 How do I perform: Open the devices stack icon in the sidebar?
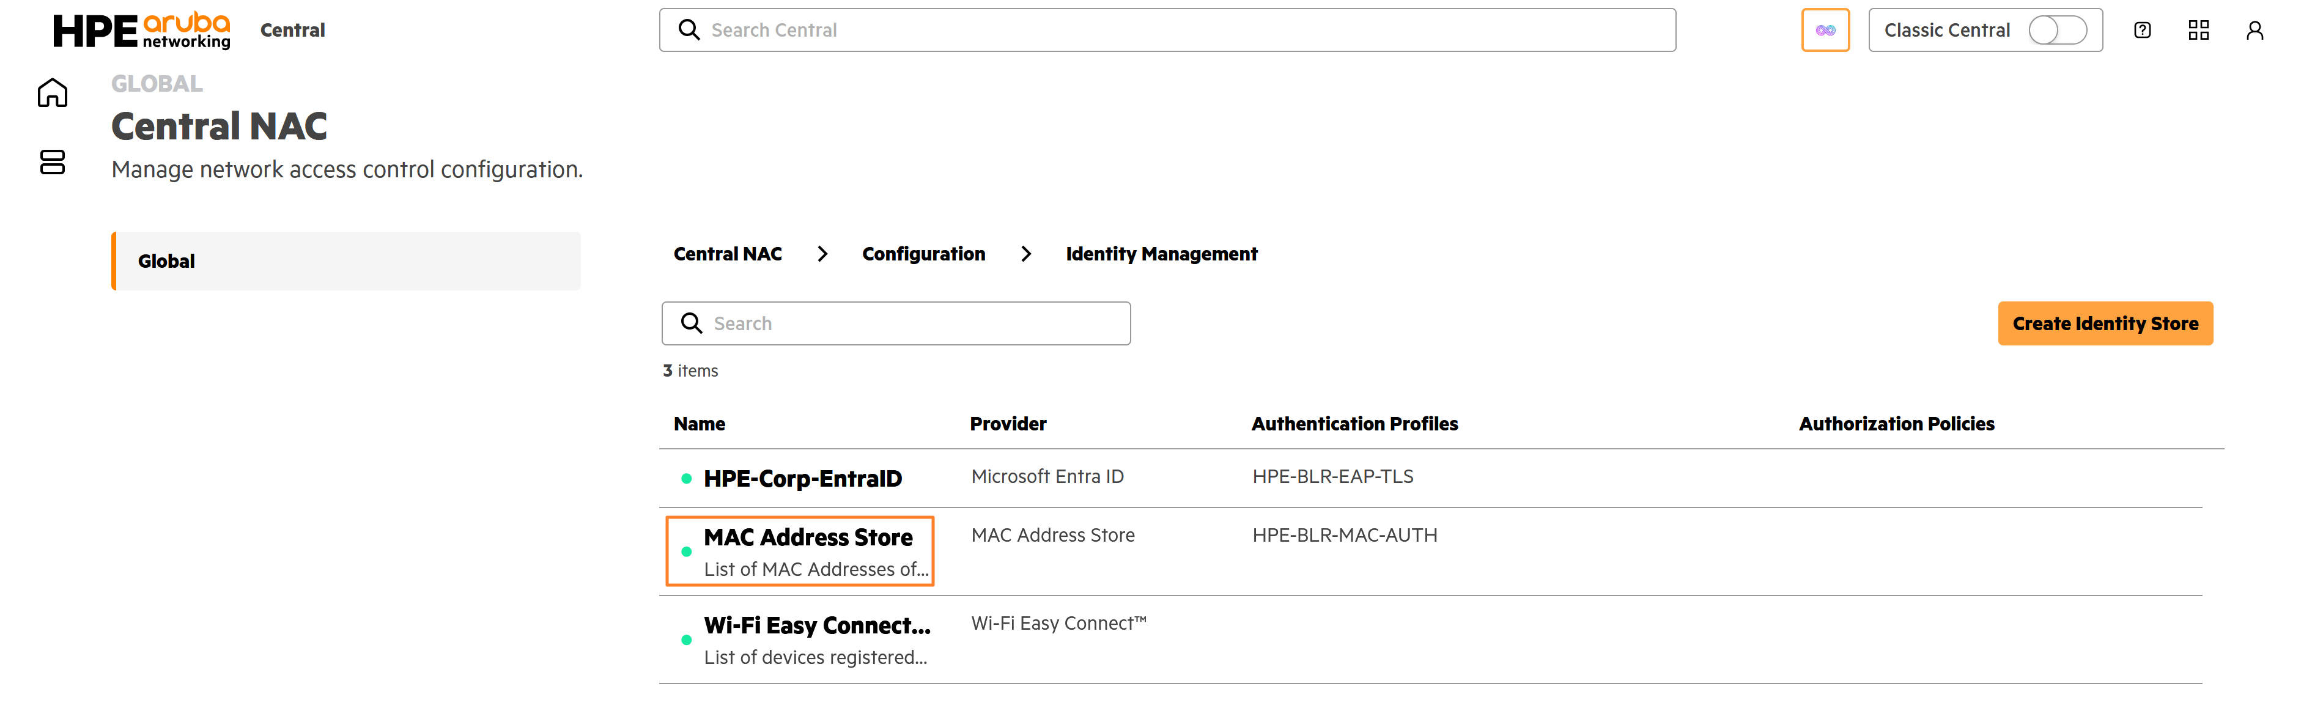point(52,161)
